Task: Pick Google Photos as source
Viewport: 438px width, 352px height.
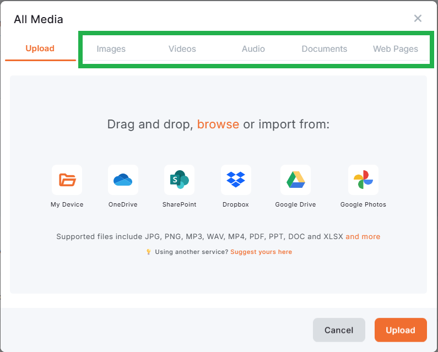Action: (x=363, y=180)
